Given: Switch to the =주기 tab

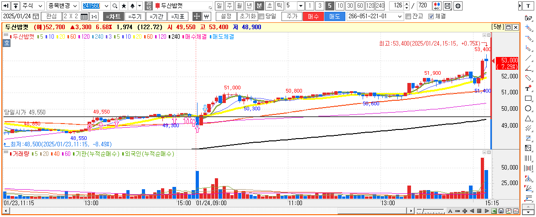Looking at the screenshot, I should (134, 16).
